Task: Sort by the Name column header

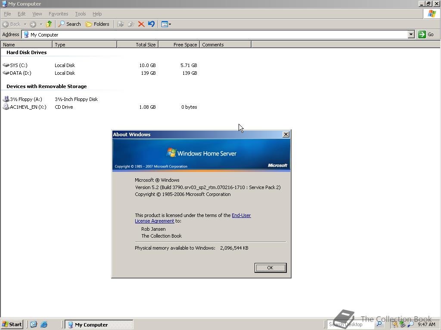Action: click(26, 45)
